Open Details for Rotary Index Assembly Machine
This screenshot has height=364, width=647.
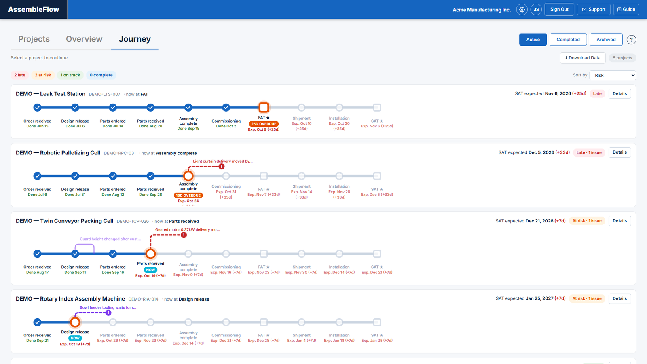tap(620, 299)
